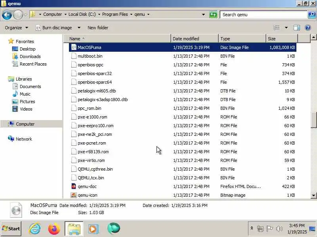Open the Organize dropdown menu
317x237 pixels.
(x=16, y=28)
